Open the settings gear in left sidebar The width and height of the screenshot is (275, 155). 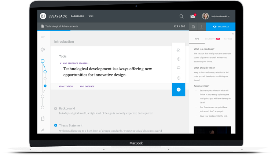[43, 49]
